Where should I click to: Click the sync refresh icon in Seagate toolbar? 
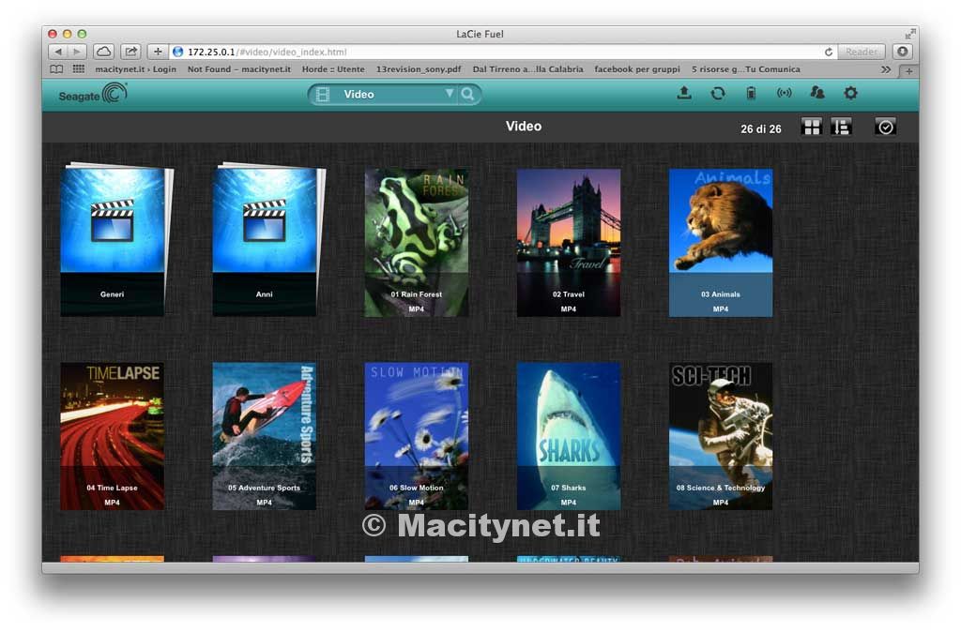click(x=718, y=93)
